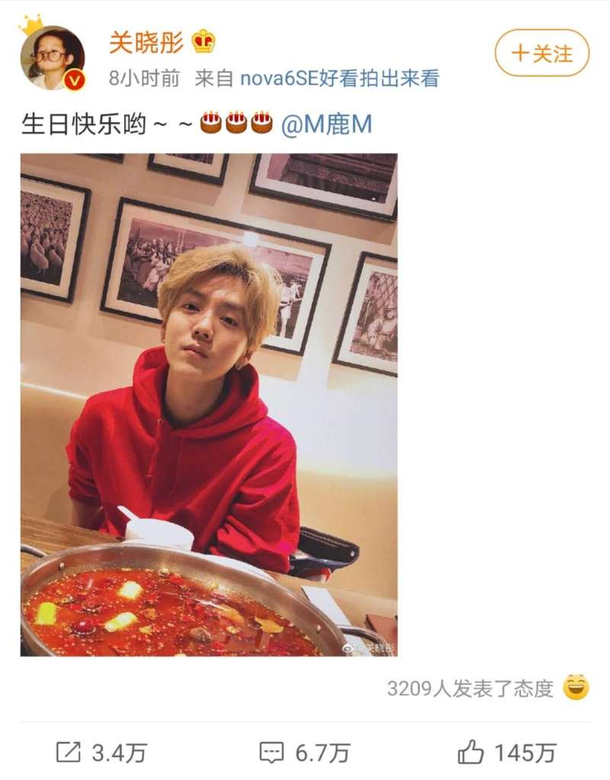Tap the 8小时前 timestamp

coord(144,79)
